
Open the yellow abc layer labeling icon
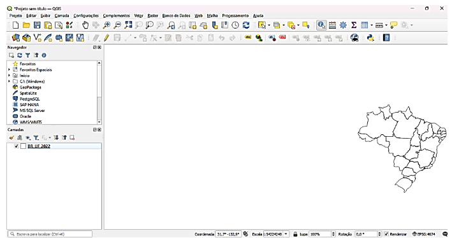click(x=248, y=37)
